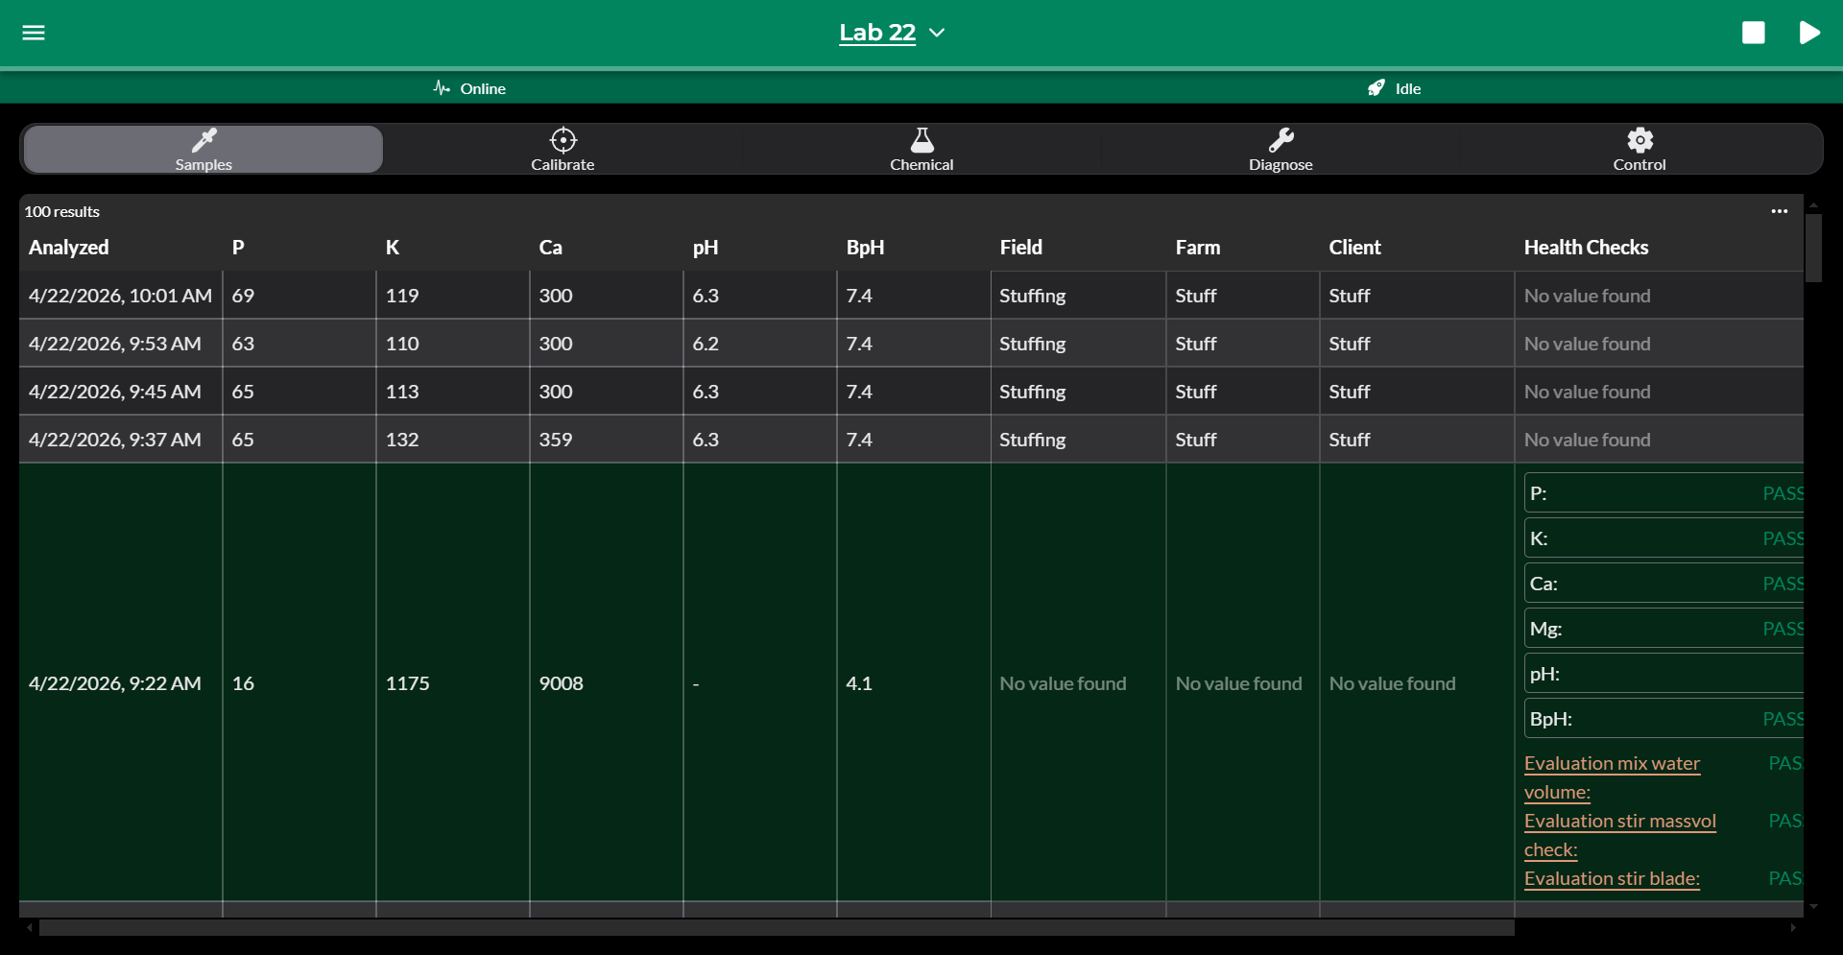Click the pH: health check box
The width and height of the screenshot is (1843, 955).
(1664, 674)
